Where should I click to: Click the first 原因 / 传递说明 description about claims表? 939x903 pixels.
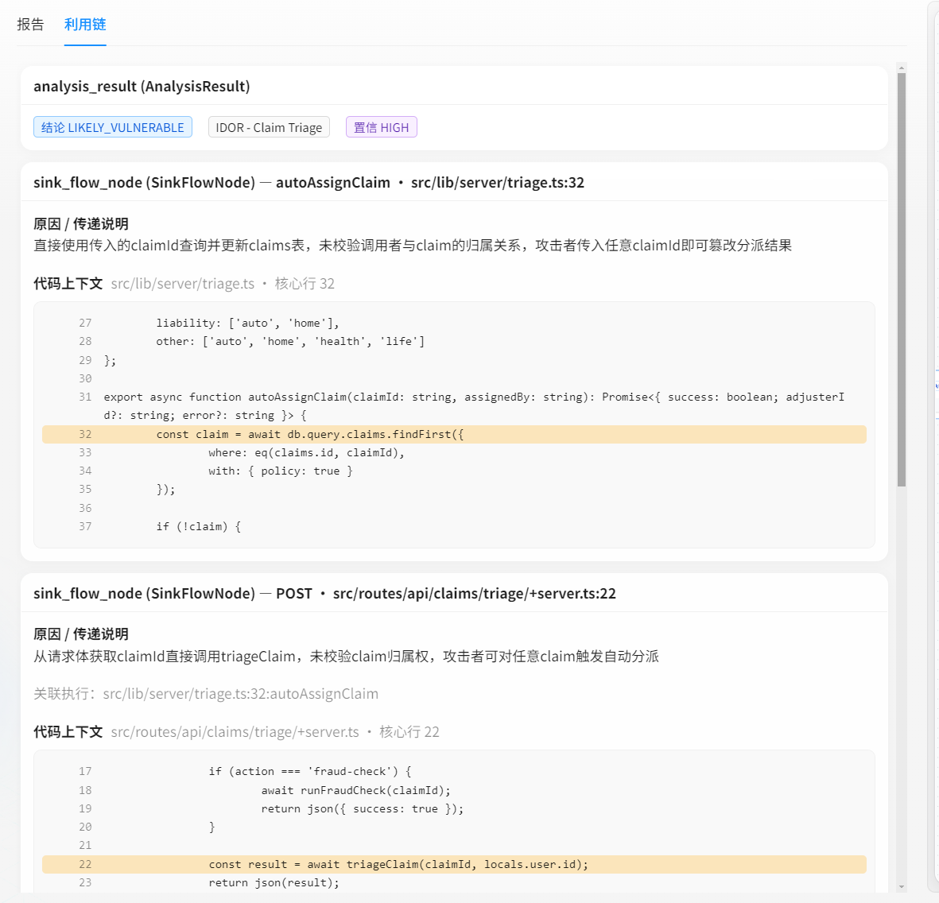click(x=413, y=245)
